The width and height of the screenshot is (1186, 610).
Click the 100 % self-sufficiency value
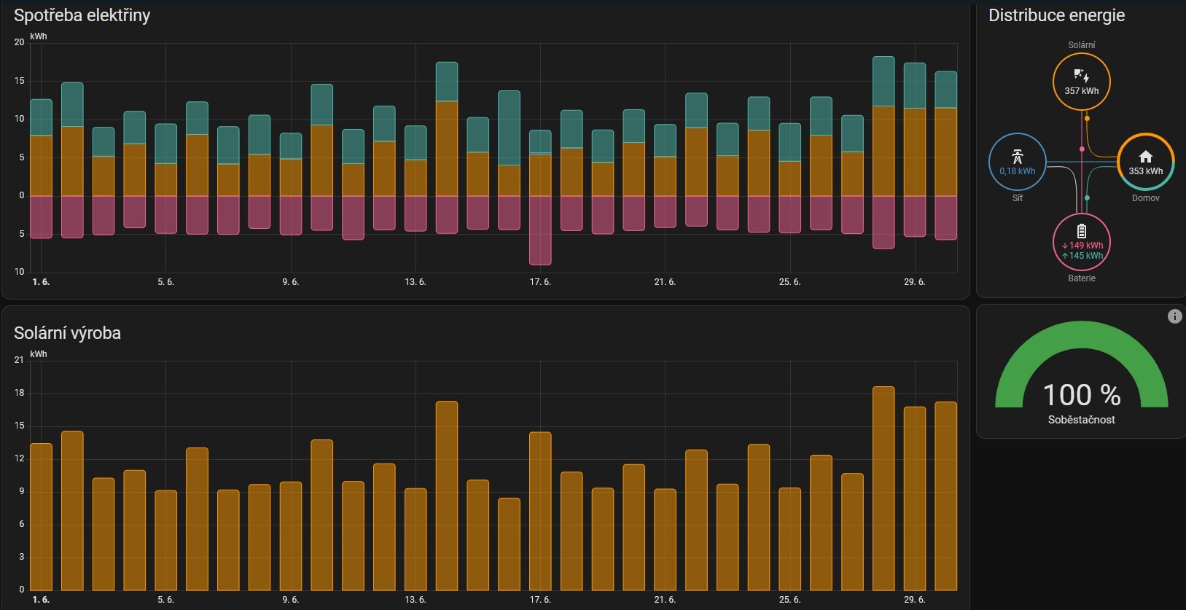(1081, 395)
